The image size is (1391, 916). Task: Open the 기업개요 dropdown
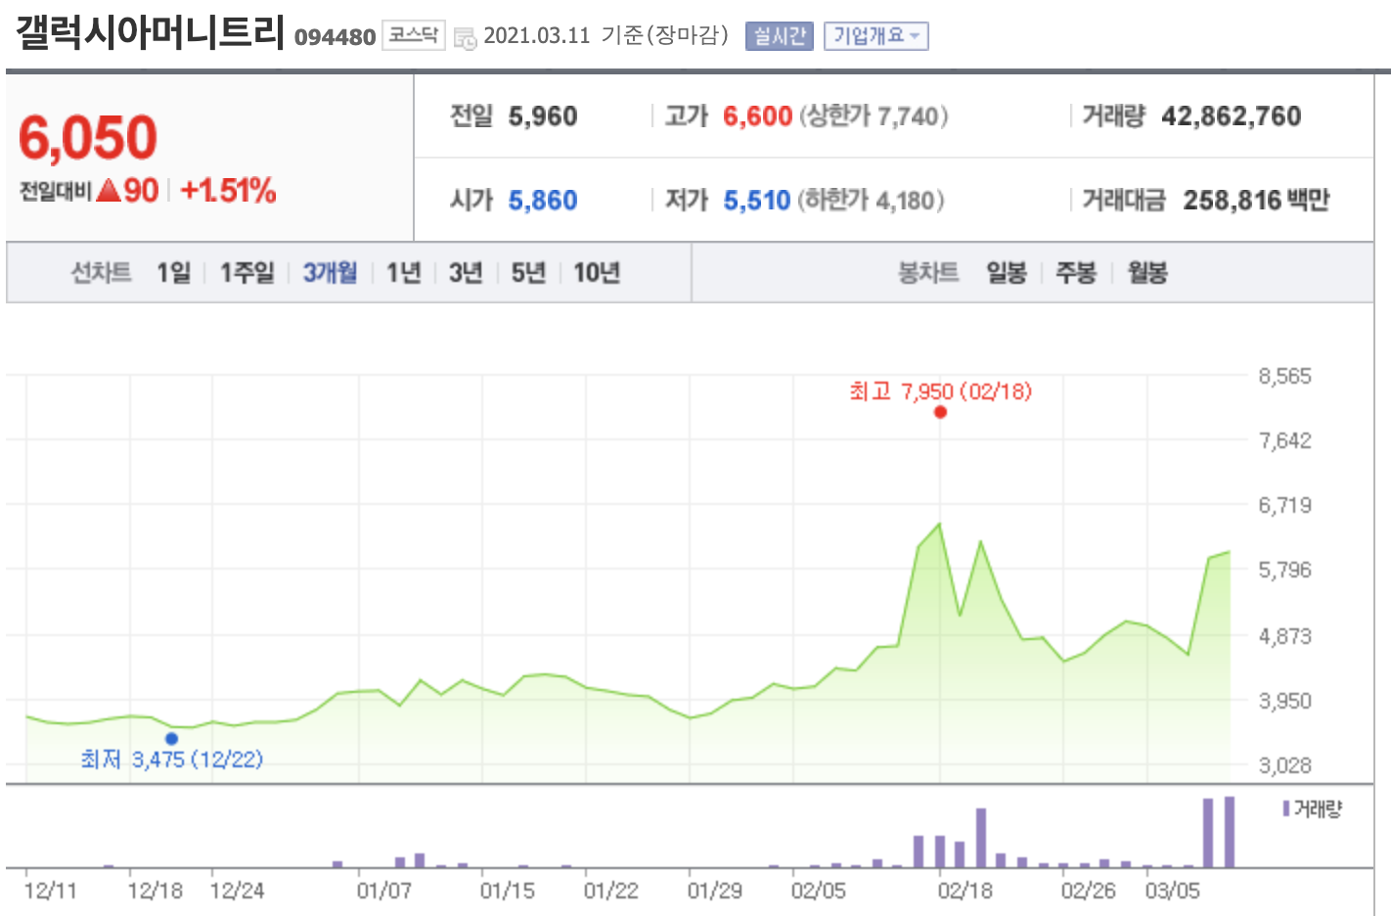click(x=875, y=36)
